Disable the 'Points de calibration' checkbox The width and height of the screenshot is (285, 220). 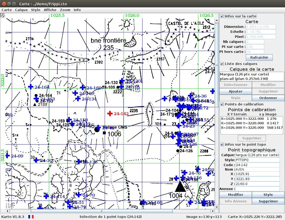click(222, 104)
